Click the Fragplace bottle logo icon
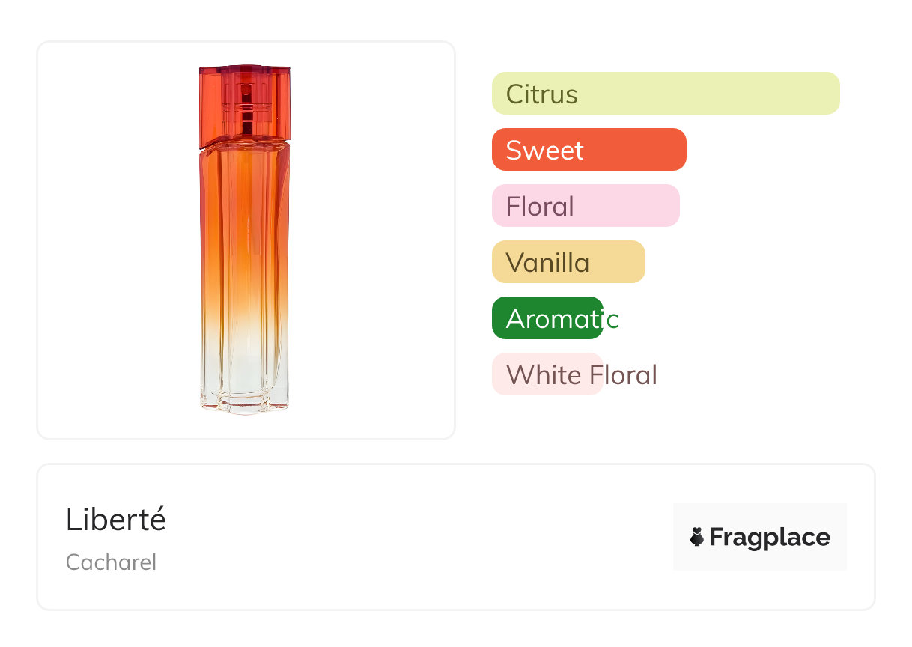Image resolution: width=912 pixels, height=647 pixels. point(698,537)
